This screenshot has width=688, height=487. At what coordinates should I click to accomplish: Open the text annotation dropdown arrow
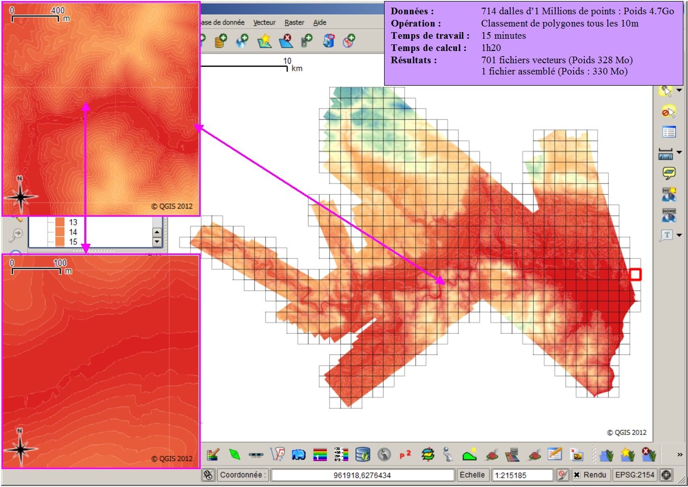[679, 235]
